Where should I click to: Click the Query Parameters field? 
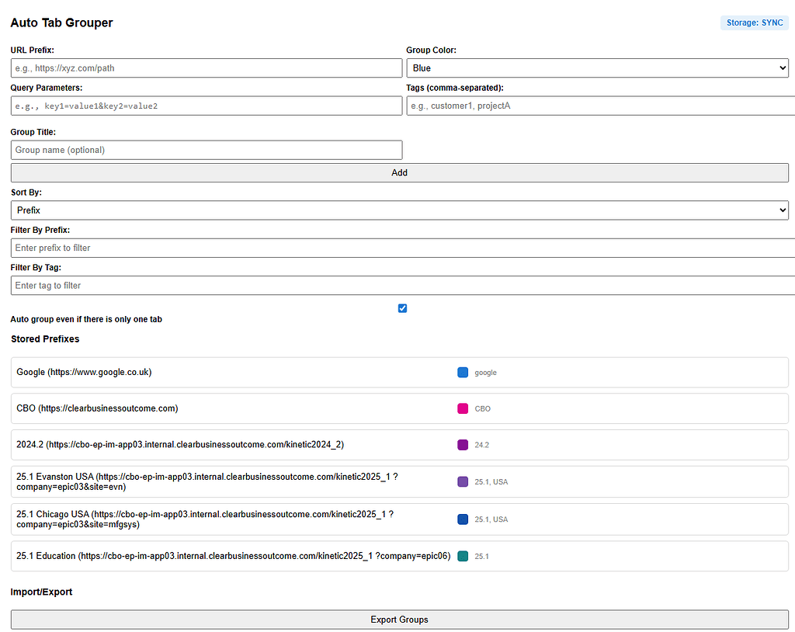(x=206, y=105)
